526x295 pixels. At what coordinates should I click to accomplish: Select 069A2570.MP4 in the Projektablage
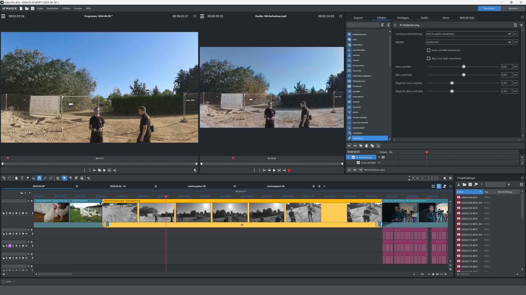tap(469, 213)
